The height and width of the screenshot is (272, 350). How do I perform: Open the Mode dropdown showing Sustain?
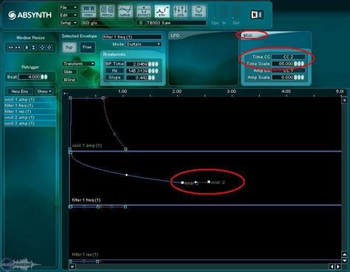click(x=144, y=44)
